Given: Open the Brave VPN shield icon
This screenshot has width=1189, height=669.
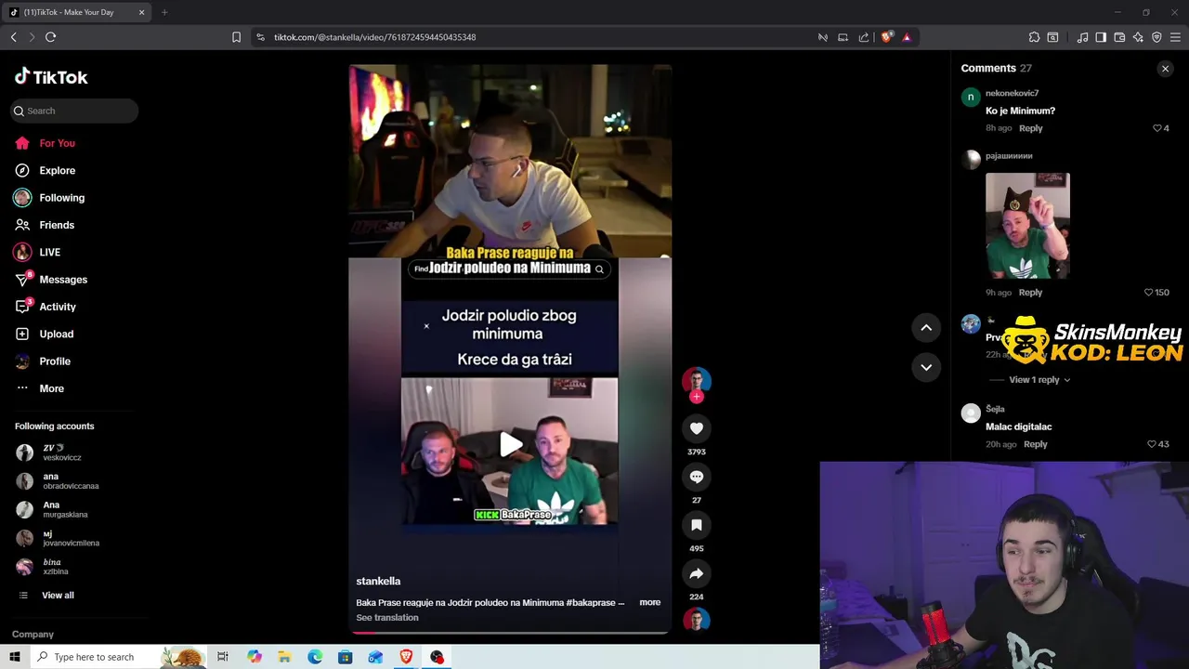Looking at the screenshot, I should coord(1156,37).
